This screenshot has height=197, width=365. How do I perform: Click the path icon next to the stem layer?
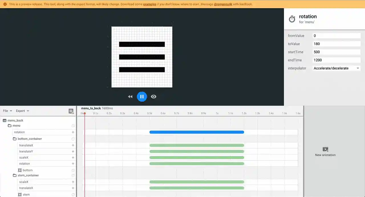point(19,194)
